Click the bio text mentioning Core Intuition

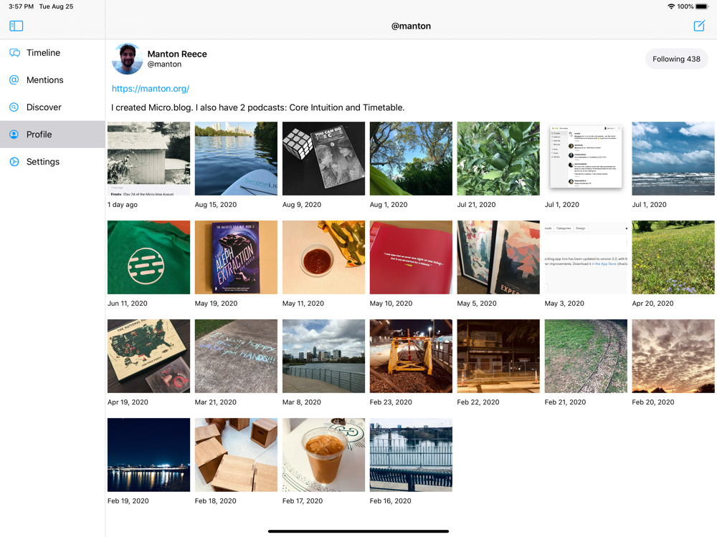pyautogui.click(x=258, y=108)
